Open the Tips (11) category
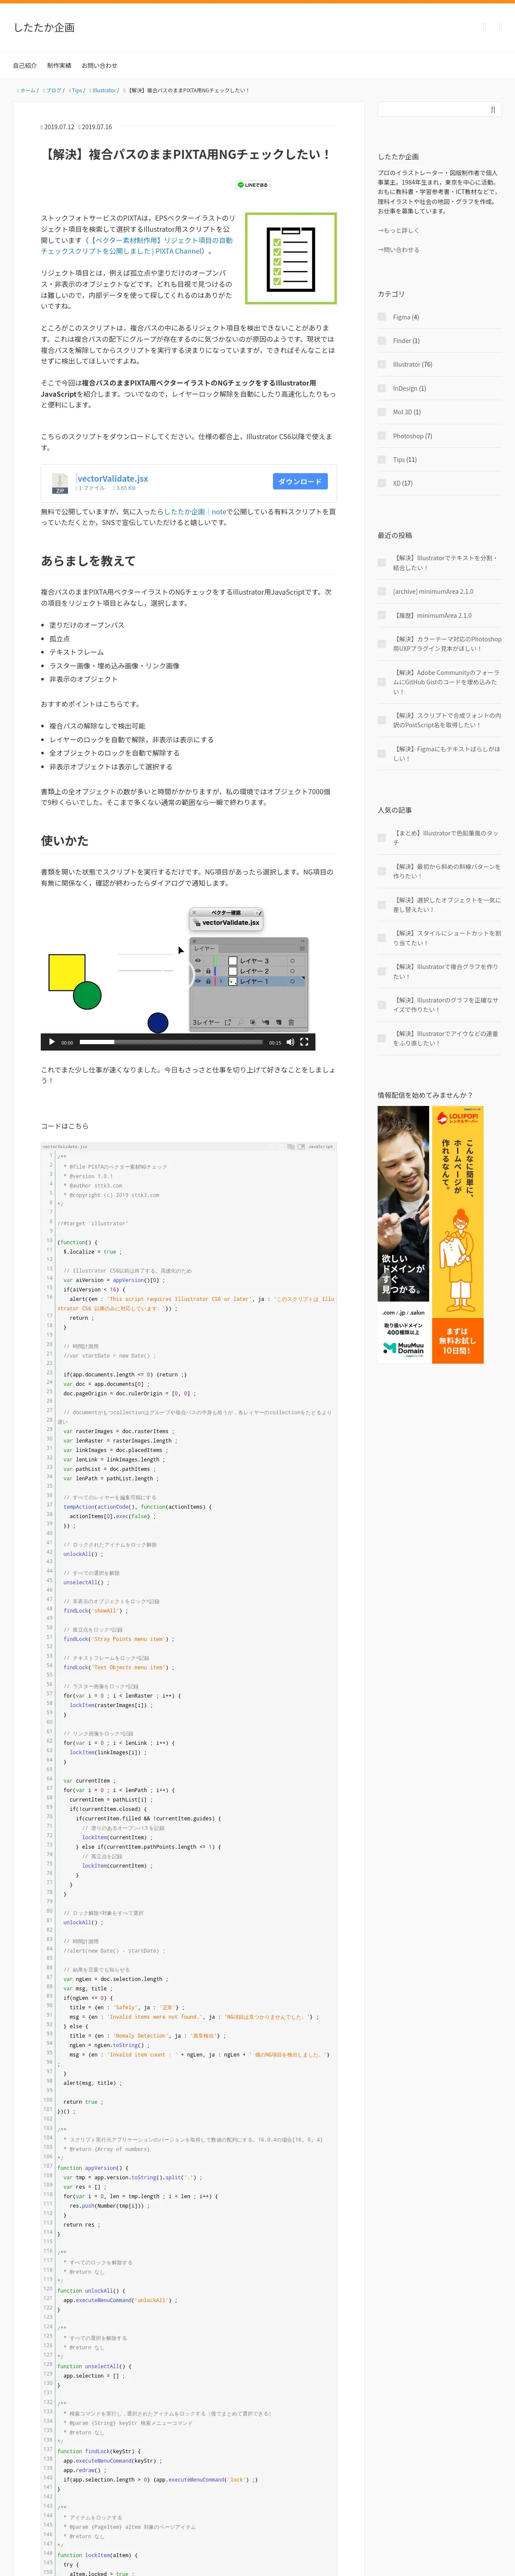515x2576 pixels. click(x=405, y=460)
